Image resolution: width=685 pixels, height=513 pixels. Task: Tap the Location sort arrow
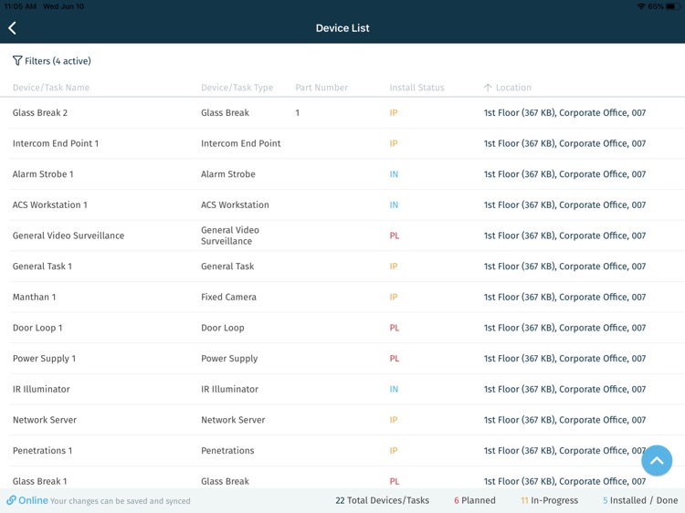pos(488,88)
